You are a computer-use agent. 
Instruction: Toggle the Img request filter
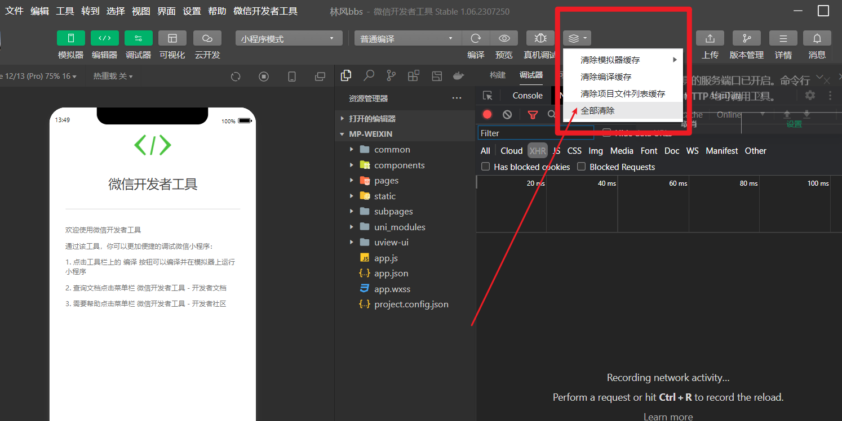point(596,151)
